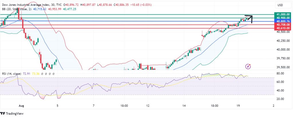
Task: Select the 41,000.00 price level label
Action: click(x=283, y=14)
